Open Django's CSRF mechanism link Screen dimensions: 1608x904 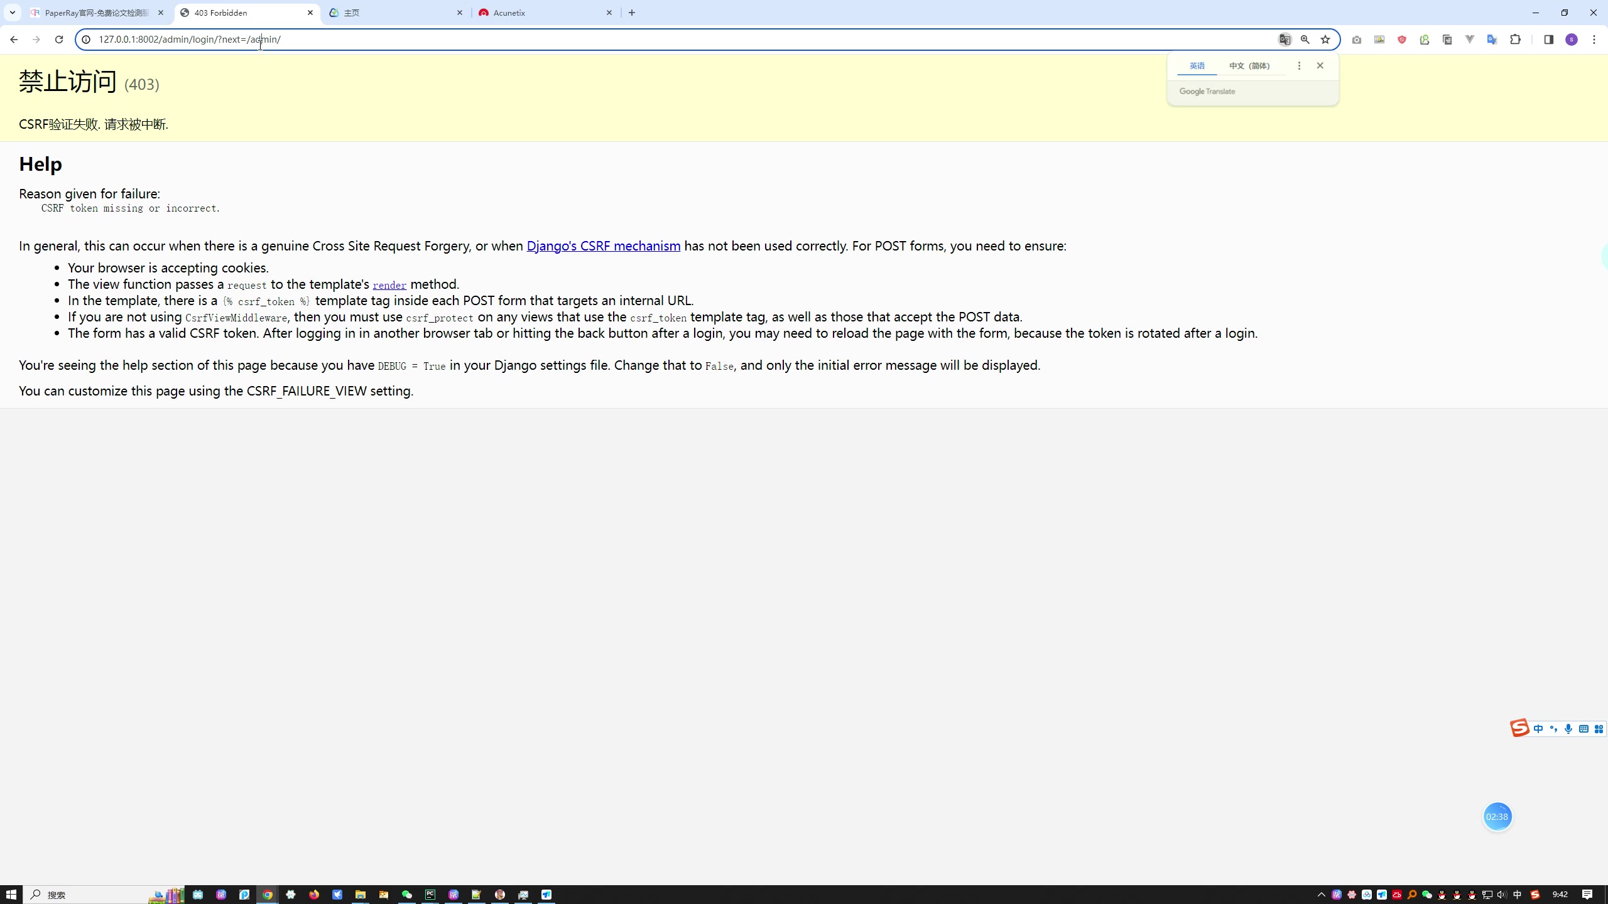tap(603, 245)
